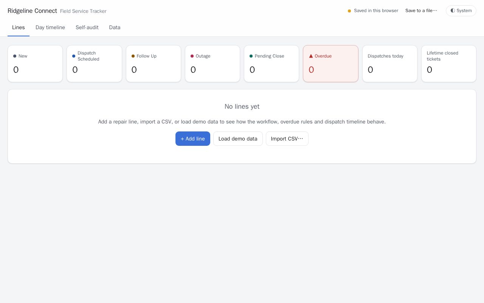Screen dimensions: 484x303
Task: Open the Self-audit tab
Action: click(87, 28)
